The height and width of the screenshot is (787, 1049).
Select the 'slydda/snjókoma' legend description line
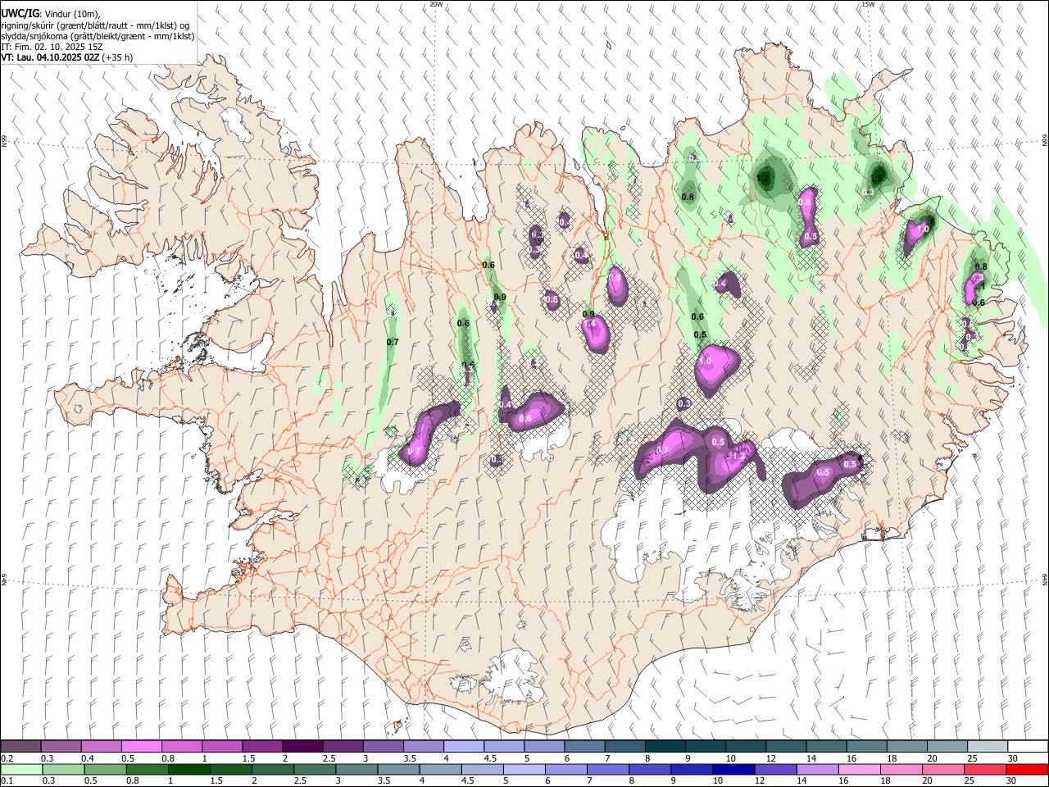(x=98, y=36)
